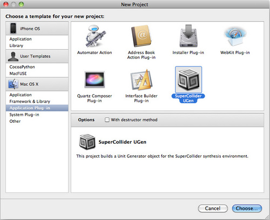
Task: Select the Automator Action template icon
Action: (x=96, y=36)
